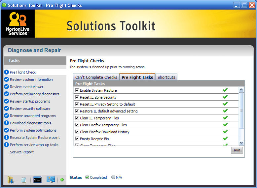Open Perform service wrap-up tasks

tap(34, 145)
